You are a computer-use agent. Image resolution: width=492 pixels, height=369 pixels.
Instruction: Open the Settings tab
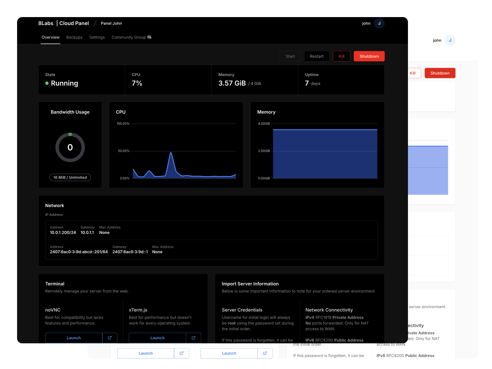coord(97,37)
